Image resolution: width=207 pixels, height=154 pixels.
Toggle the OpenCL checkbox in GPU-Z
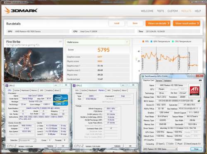157,144
